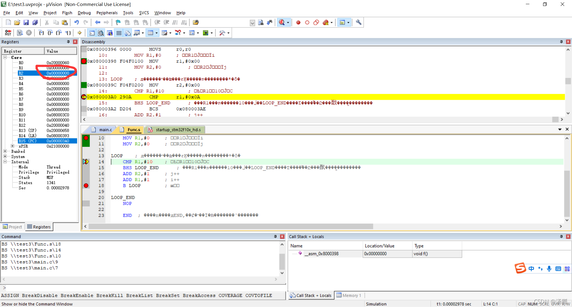Close the Disassembly panel
572x307 pixels.
[x=568, y=42]
